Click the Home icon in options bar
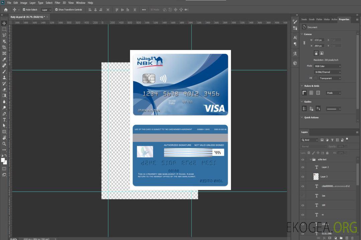Viewport: 361px width, 240px height. 6,10
